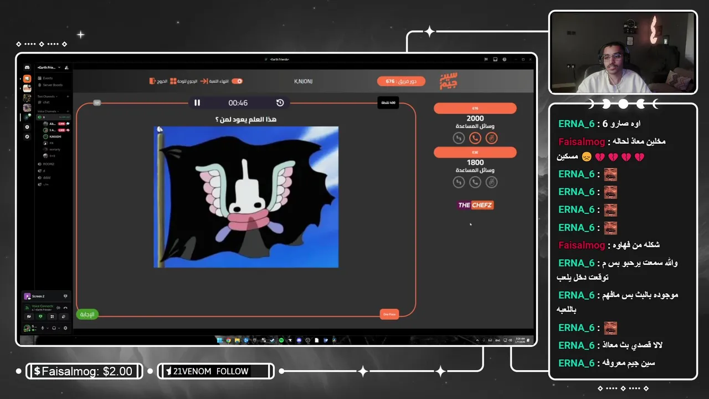Click the One Piece category tag

point(389,314)
